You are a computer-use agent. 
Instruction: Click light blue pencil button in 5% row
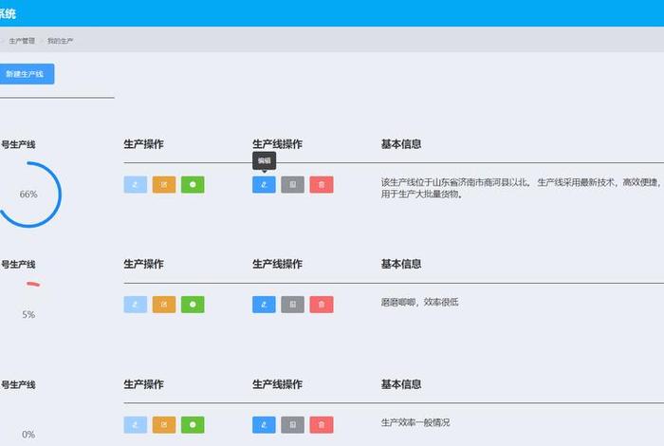tap(136, 305)
